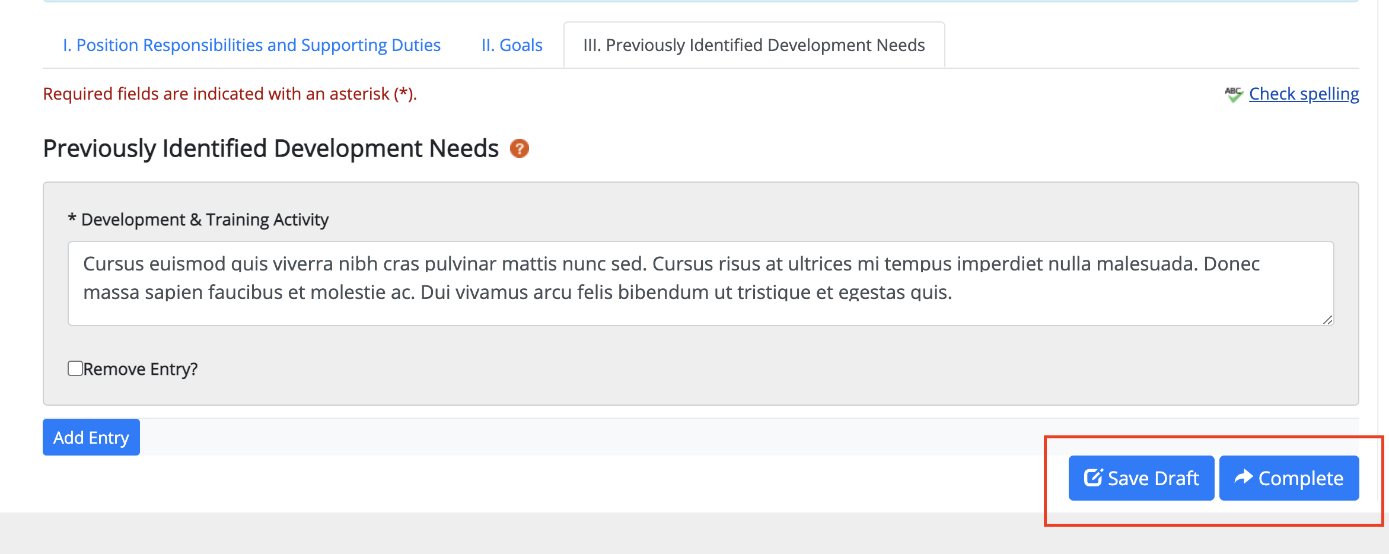The image size is (1389, 554).
Task: Click the ABC spell check icon
Action: (x=1234, y=94)
